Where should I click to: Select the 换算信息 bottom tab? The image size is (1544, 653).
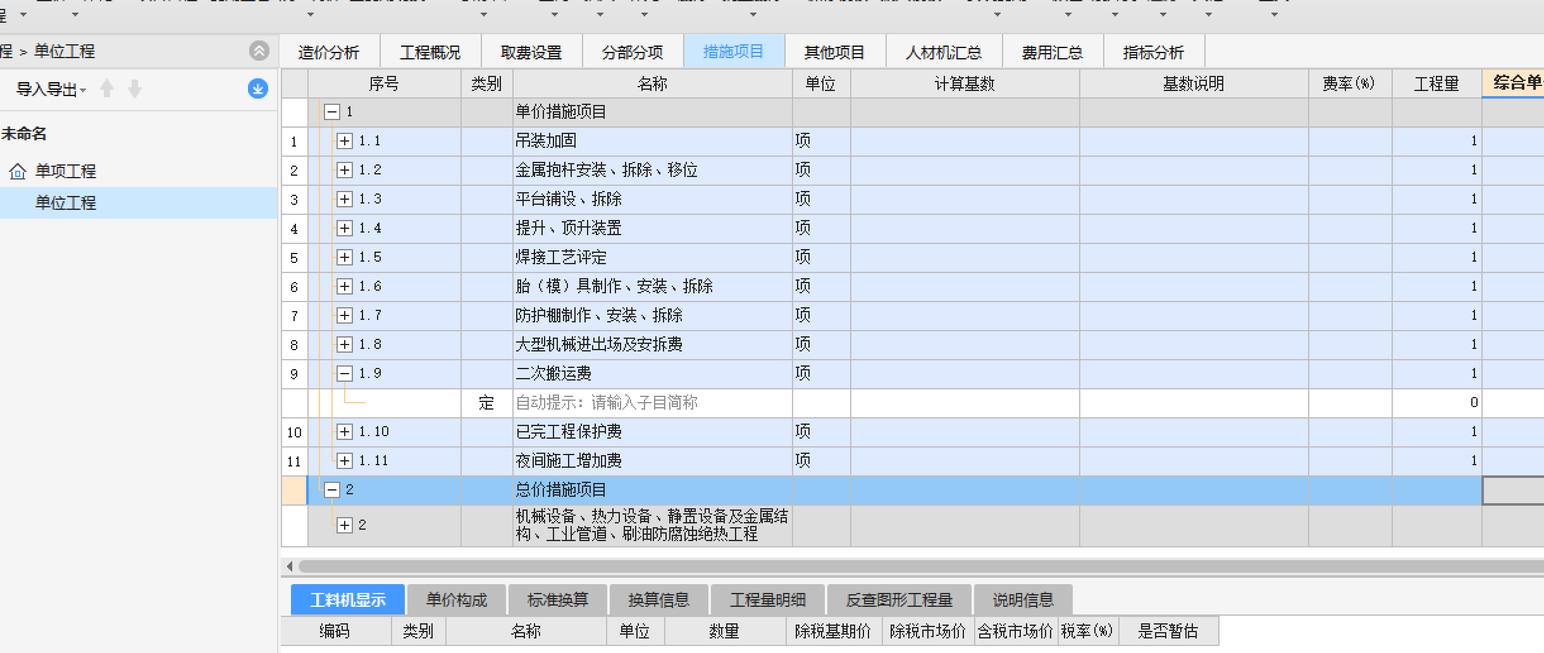[x=659, y=599]
